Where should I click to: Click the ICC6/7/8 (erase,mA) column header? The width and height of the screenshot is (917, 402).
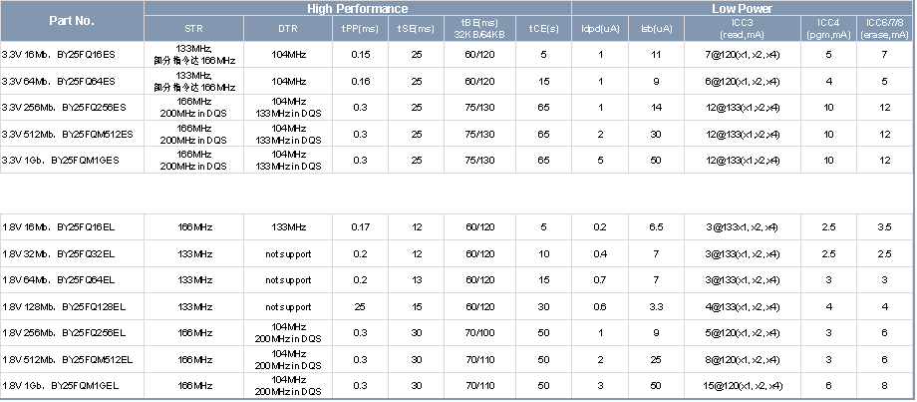(884, 29)
